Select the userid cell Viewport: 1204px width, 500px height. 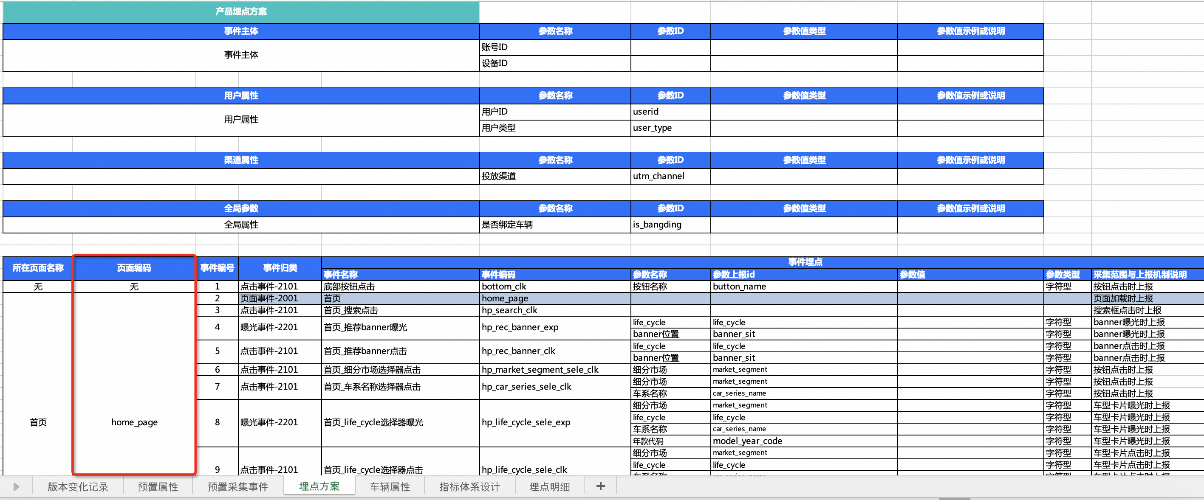(671, 112)
